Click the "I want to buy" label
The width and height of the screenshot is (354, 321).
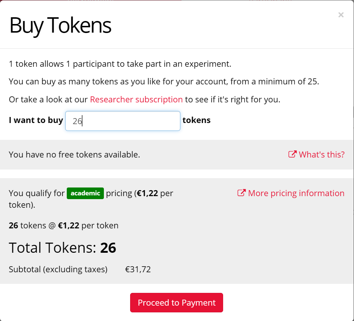click(x=36, y=120)
